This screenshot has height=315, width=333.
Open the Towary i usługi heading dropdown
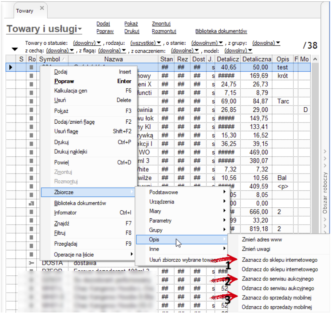pyautogui.click(x=80, y=28)
